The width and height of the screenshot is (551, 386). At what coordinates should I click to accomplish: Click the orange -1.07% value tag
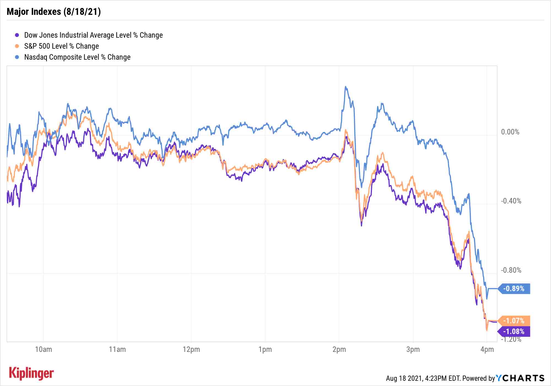514,321
